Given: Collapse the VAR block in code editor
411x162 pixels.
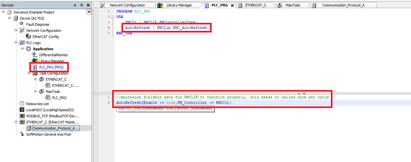Looking at the screenshot, I should point(108,17).
